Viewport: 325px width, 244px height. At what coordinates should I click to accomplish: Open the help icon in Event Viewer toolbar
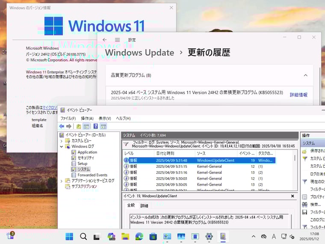[x=95, y=126]
